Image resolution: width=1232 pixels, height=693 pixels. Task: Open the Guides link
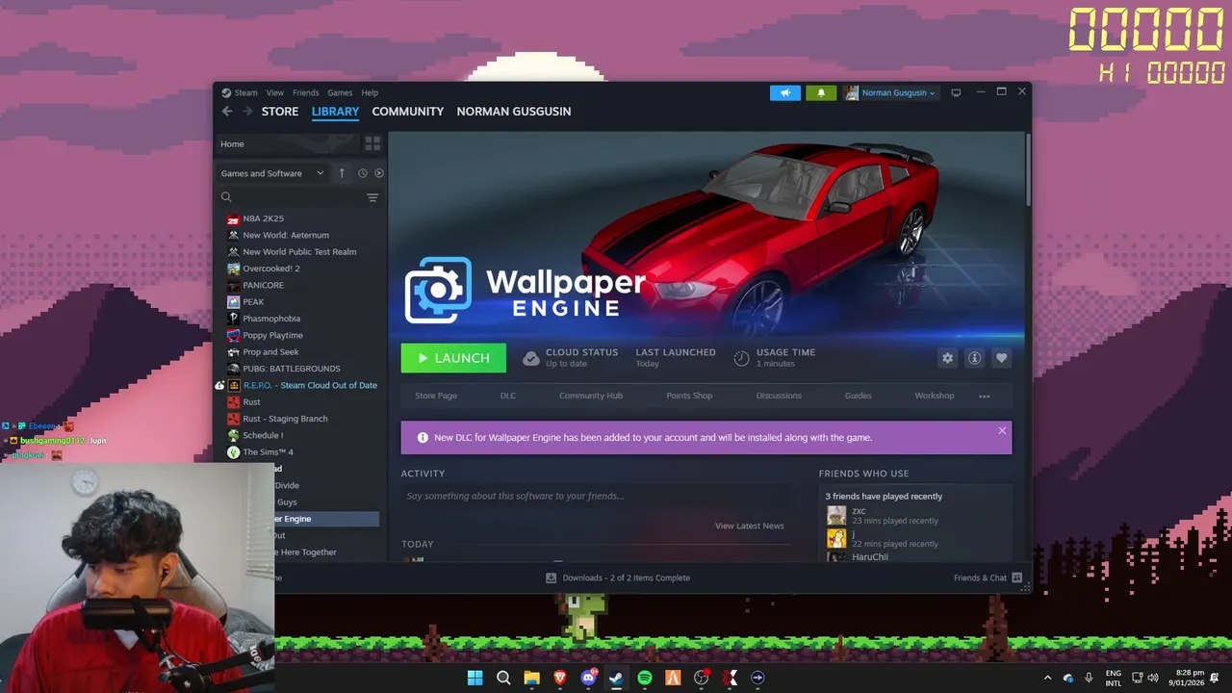pos(859,396)
